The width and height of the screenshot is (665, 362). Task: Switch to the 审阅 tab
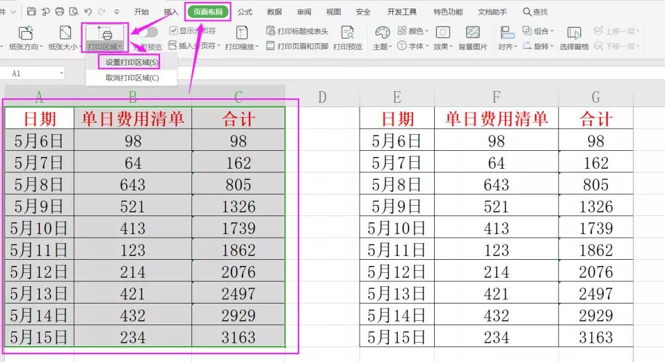pos(304,12)
